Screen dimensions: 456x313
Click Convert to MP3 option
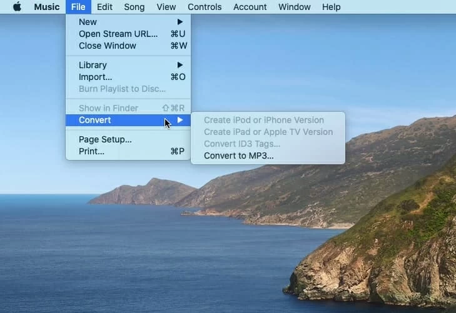click(x=238, y=156)
